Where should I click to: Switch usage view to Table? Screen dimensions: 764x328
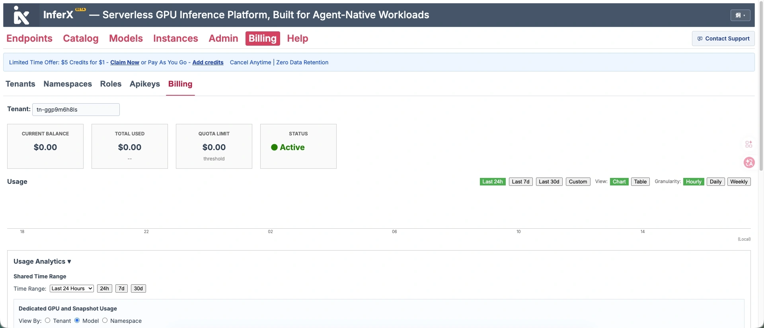(640, 182)
